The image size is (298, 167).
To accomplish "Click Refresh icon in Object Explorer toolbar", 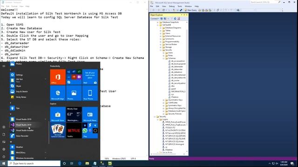I will point(175,19).
